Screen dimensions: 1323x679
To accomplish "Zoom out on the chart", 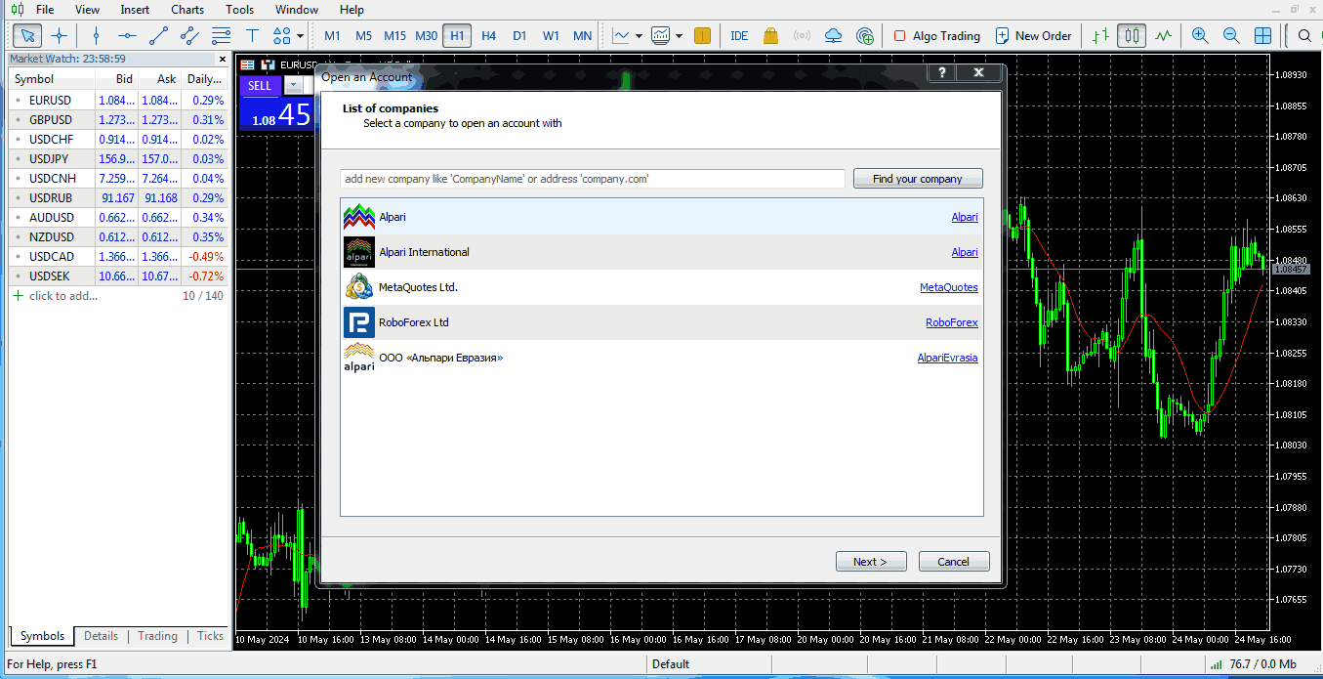I will [1231, 36].
